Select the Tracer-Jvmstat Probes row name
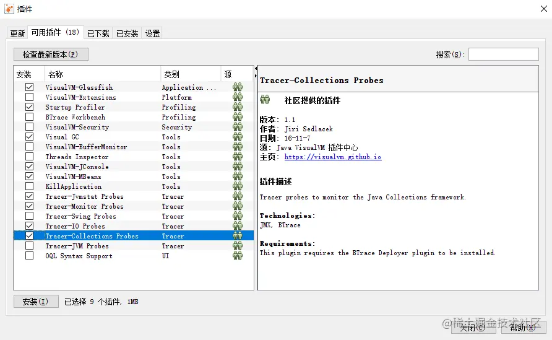 tap(85, 196)
